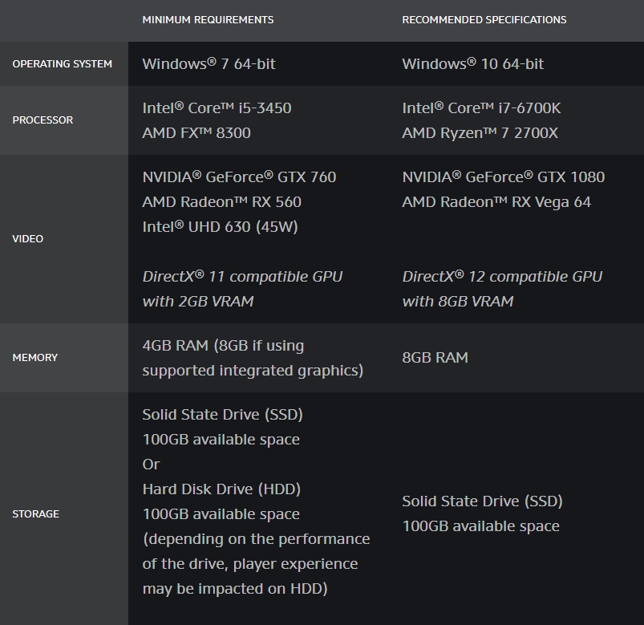The image size is (644, 625).
Task: Click the recommended Solid State Drive (SSD) text
Action: pyautogui.click(x=482, y=501)
